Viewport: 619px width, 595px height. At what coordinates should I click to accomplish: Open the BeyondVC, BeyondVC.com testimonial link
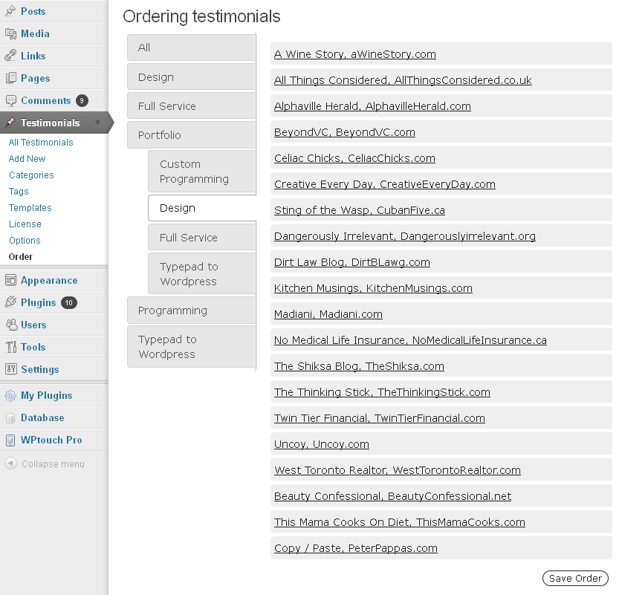[345, 132]
